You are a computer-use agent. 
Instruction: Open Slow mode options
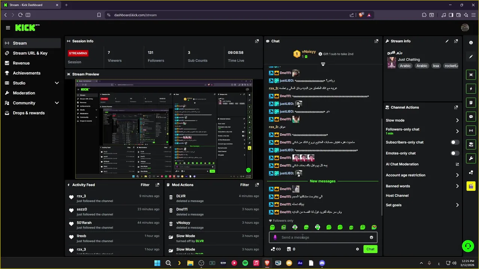tap(422, 120)
